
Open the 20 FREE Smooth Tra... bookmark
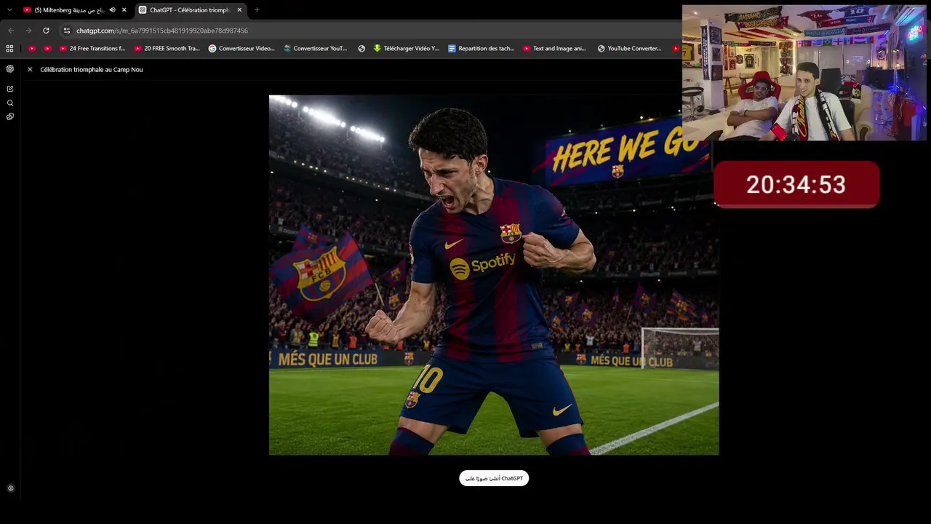(167, 49)
